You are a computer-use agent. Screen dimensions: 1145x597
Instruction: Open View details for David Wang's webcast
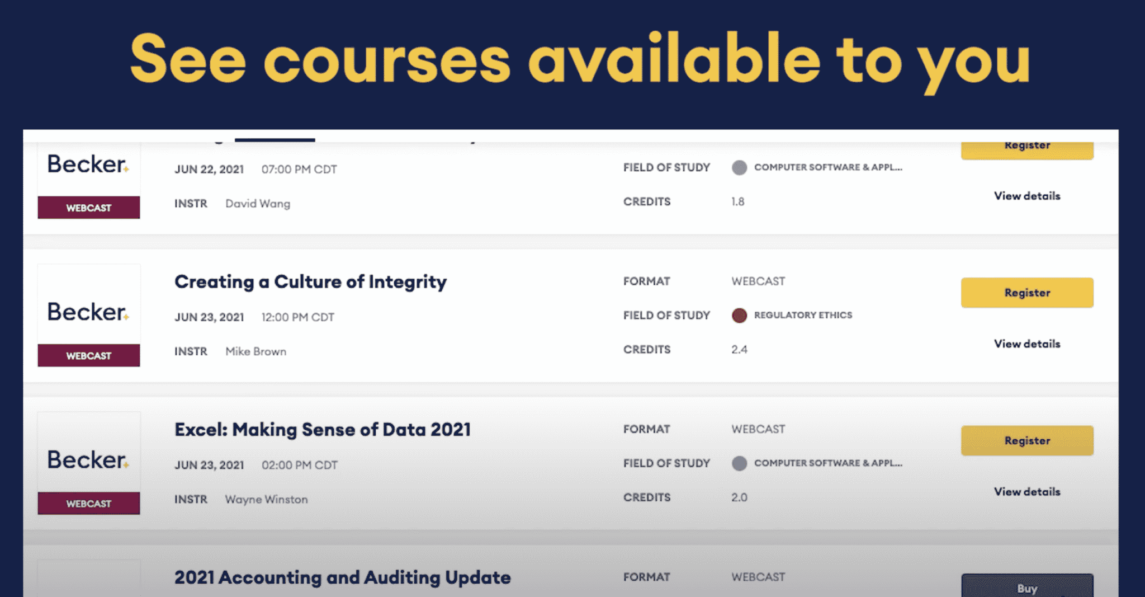[1027, 196]
